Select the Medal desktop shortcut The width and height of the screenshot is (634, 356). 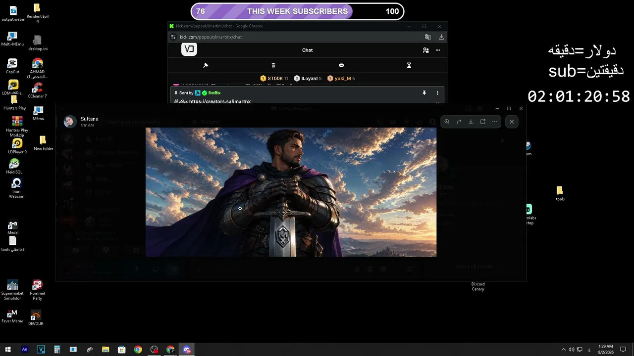point(13,227)
